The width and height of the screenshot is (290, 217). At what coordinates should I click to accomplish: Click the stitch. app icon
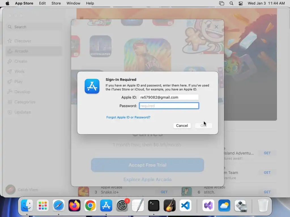[186, 192]
